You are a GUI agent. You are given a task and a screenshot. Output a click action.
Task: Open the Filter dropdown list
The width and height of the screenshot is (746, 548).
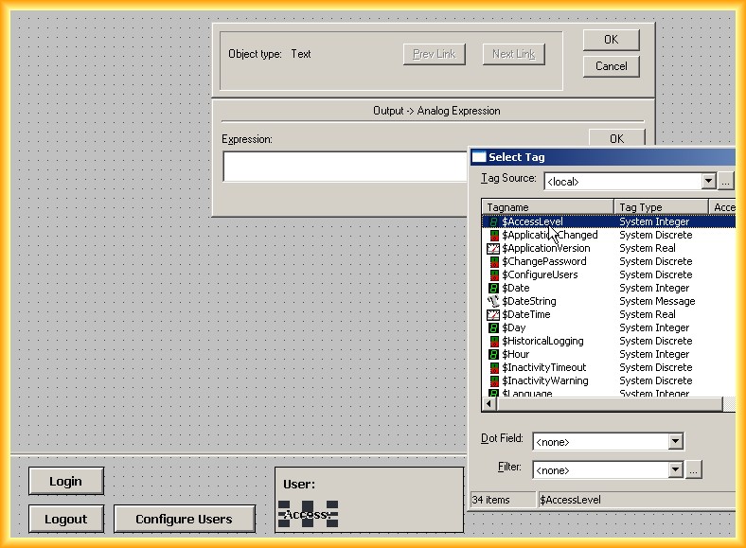tap(675, 469)
